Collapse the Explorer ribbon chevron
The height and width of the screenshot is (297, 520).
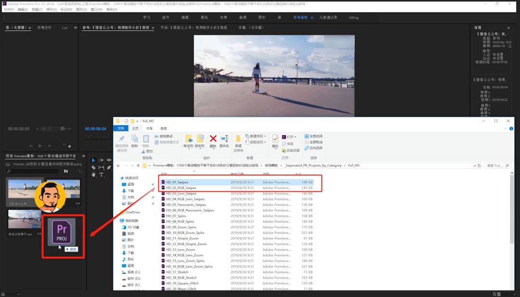506,128
